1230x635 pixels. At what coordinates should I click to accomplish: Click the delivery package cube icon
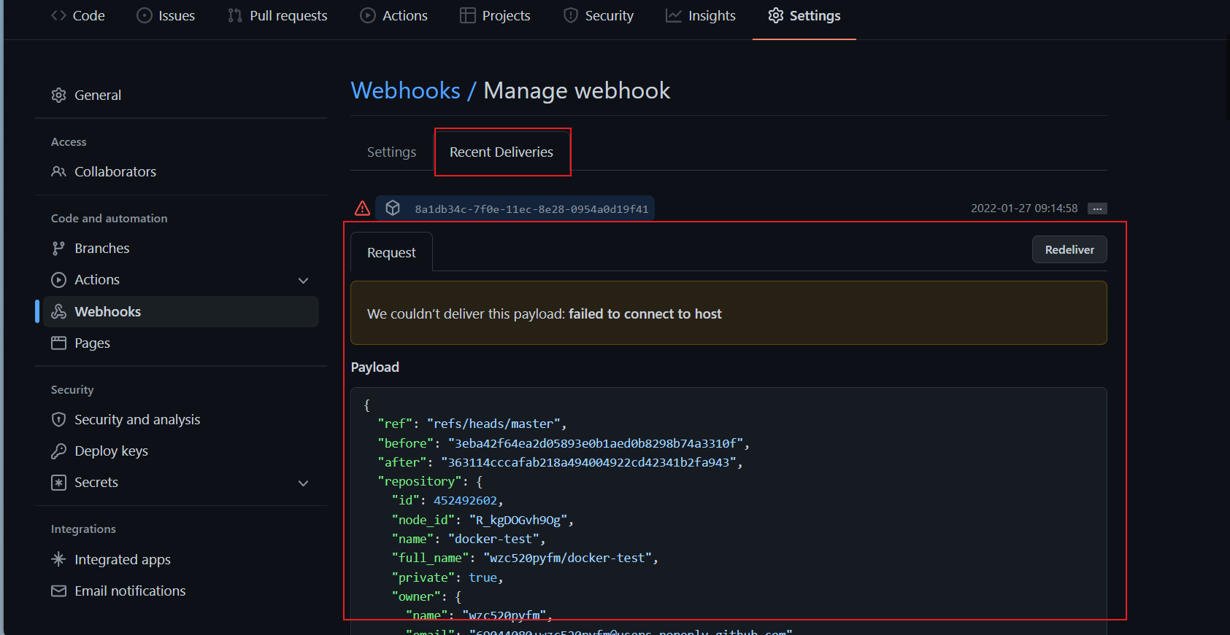(393, 209)
